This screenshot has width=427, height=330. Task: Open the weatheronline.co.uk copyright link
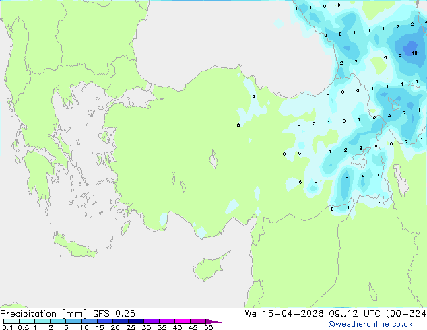pos(370,324)
